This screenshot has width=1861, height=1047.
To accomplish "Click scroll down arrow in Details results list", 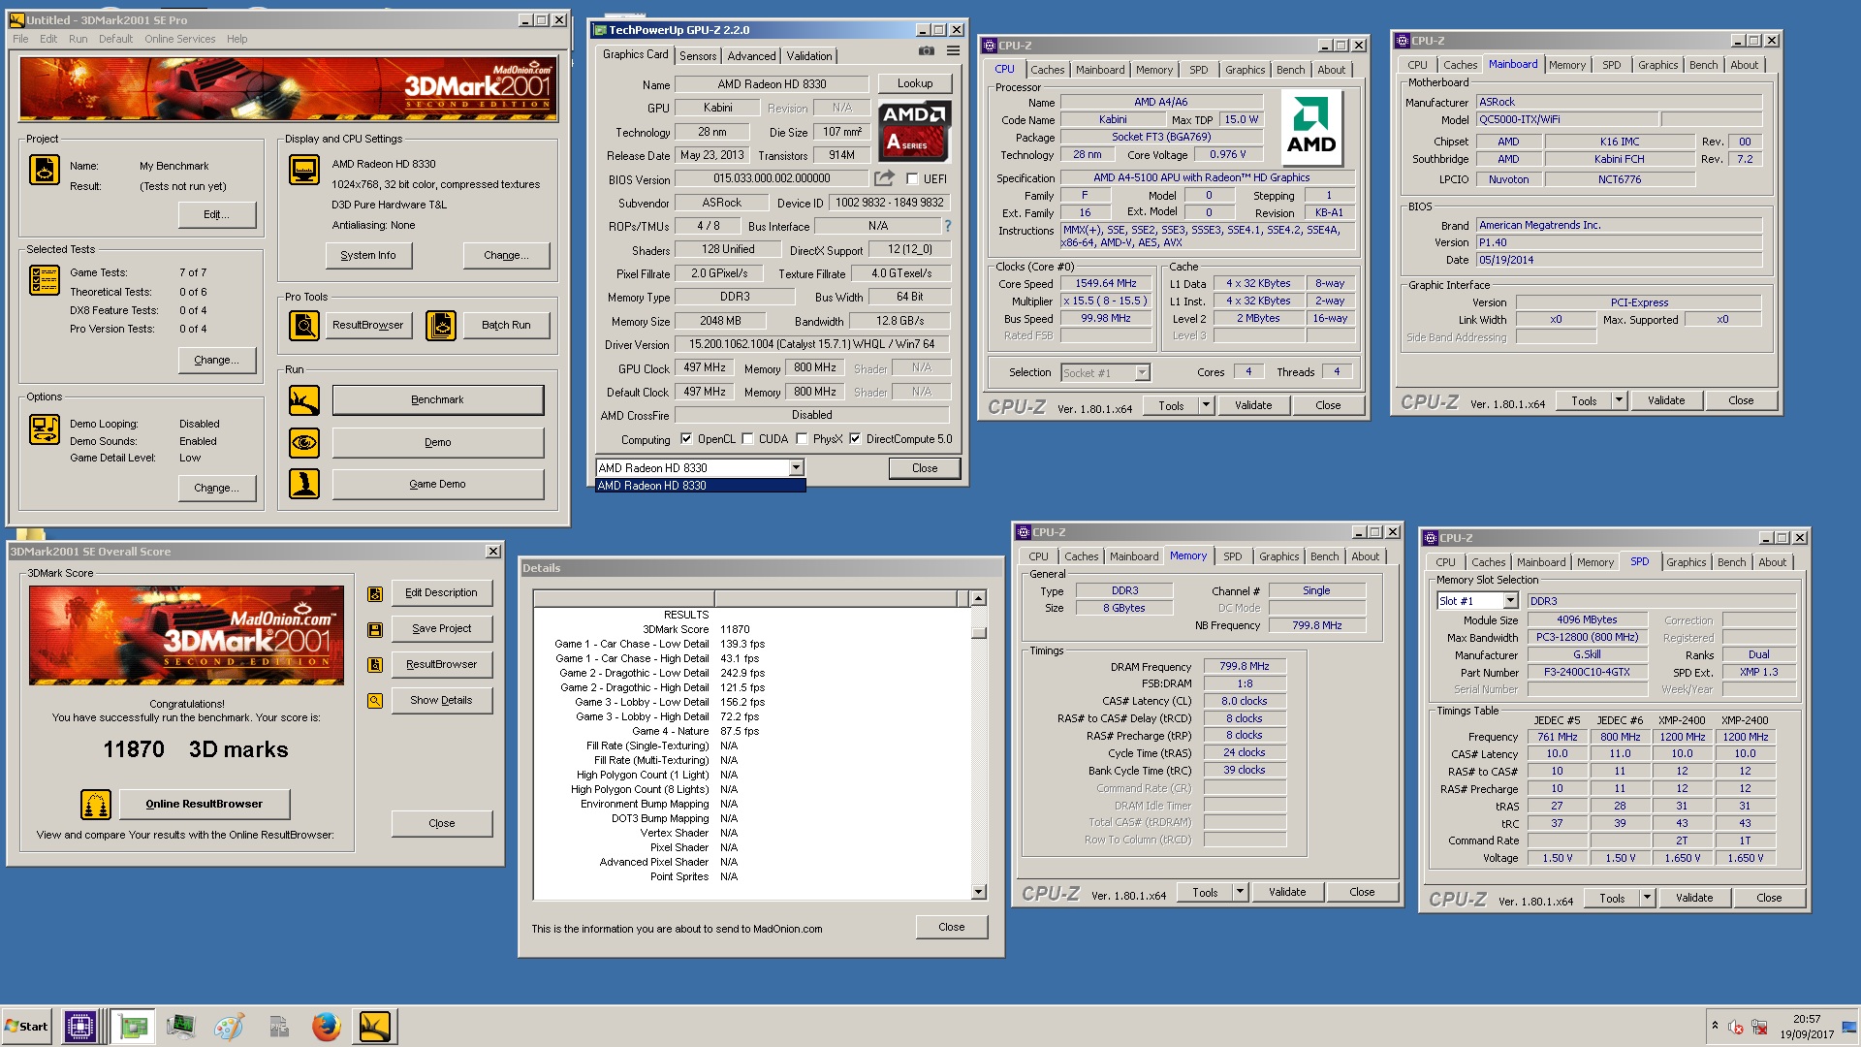I will [x=978, y=892].
